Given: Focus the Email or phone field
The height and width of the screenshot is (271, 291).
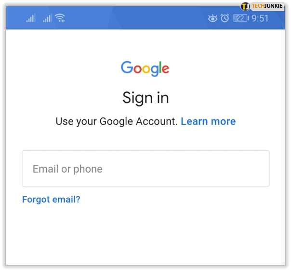Looking at the screenshot, I should coord(145,168).
